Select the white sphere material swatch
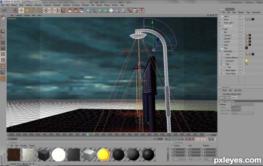 click(59, 155)
